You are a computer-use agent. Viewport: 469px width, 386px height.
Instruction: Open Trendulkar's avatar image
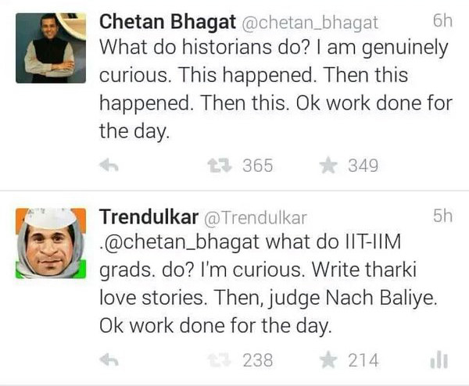pyautogui.click(x=51, y=243)
